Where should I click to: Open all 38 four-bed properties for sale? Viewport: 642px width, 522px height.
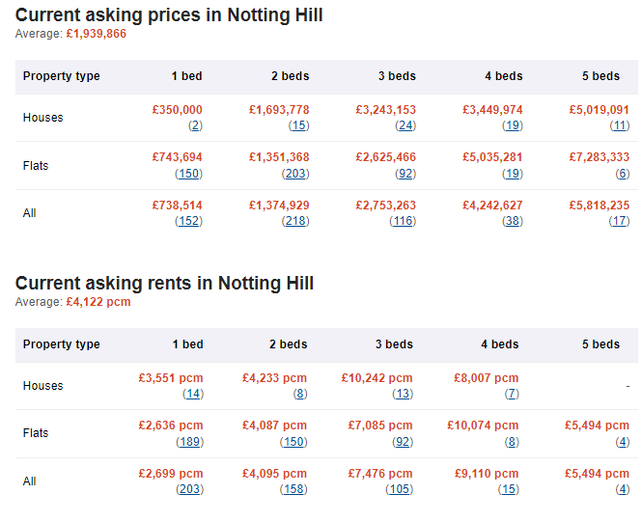[512, 221]
